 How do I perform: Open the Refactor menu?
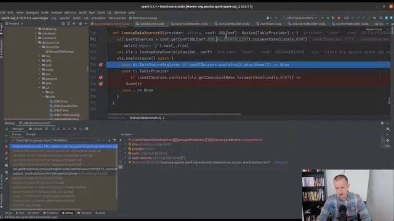tap(70, 12)
